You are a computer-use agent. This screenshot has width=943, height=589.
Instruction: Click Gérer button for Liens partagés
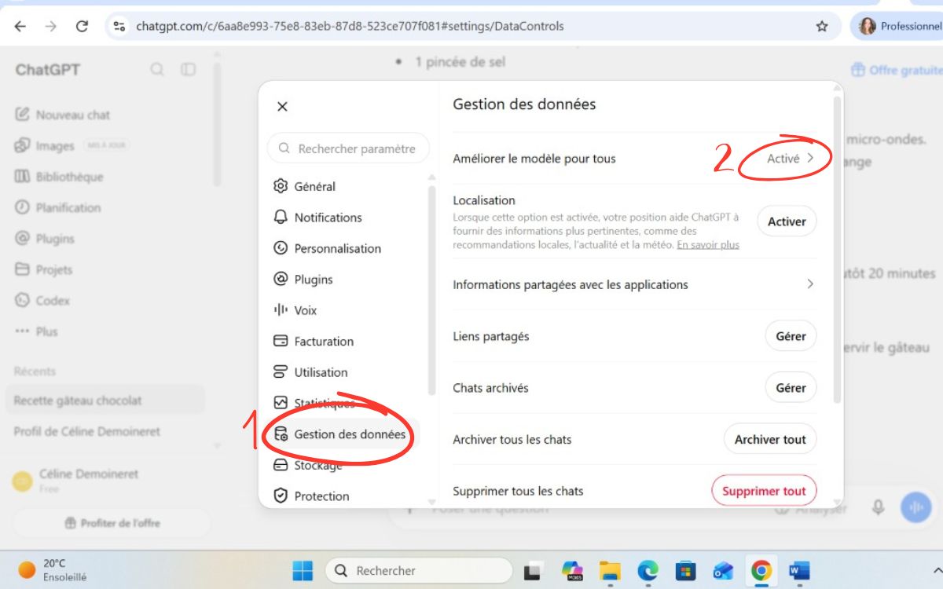pyautogui.click(x=791, y=336)
